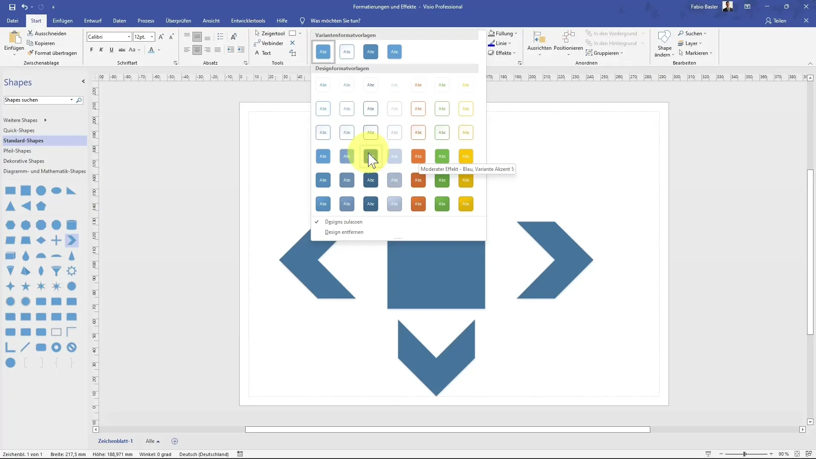Click the horizontal scrollbar below the canvas
This screenshot has width=816, height=459.
point(448,430)
